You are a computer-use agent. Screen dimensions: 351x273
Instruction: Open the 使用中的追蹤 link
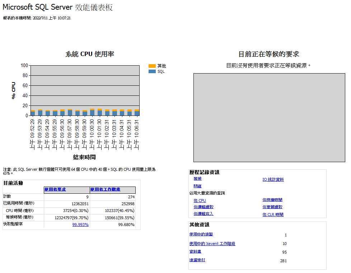(x=201, y=234)
